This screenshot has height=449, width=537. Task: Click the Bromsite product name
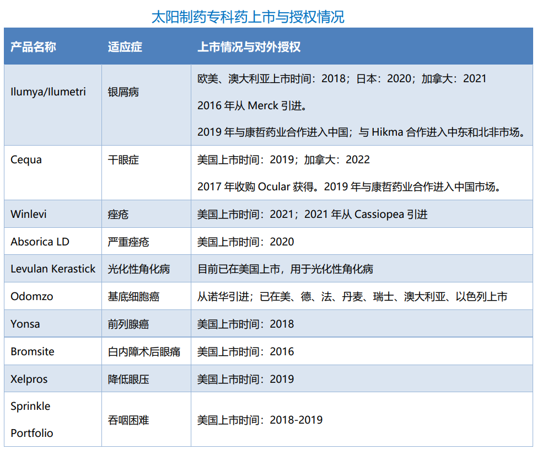[33, 352]
